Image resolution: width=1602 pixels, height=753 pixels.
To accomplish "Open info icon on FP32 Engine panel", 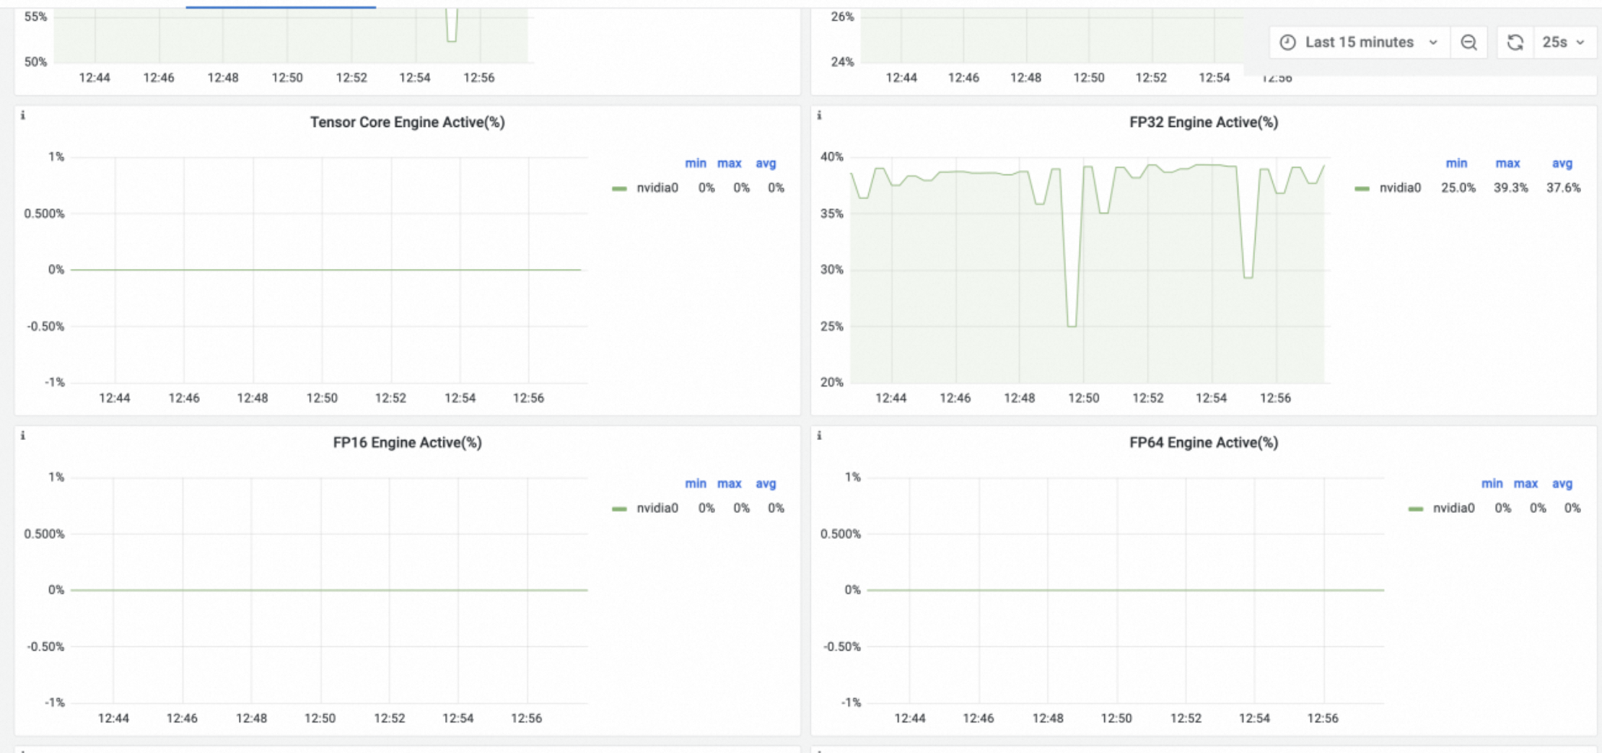I will tap(819, 115).
